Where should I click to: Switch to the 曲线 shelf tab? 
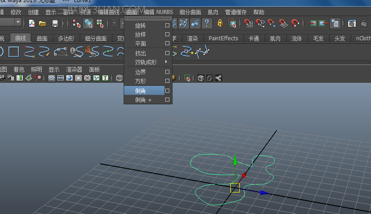tap(21, 38)
